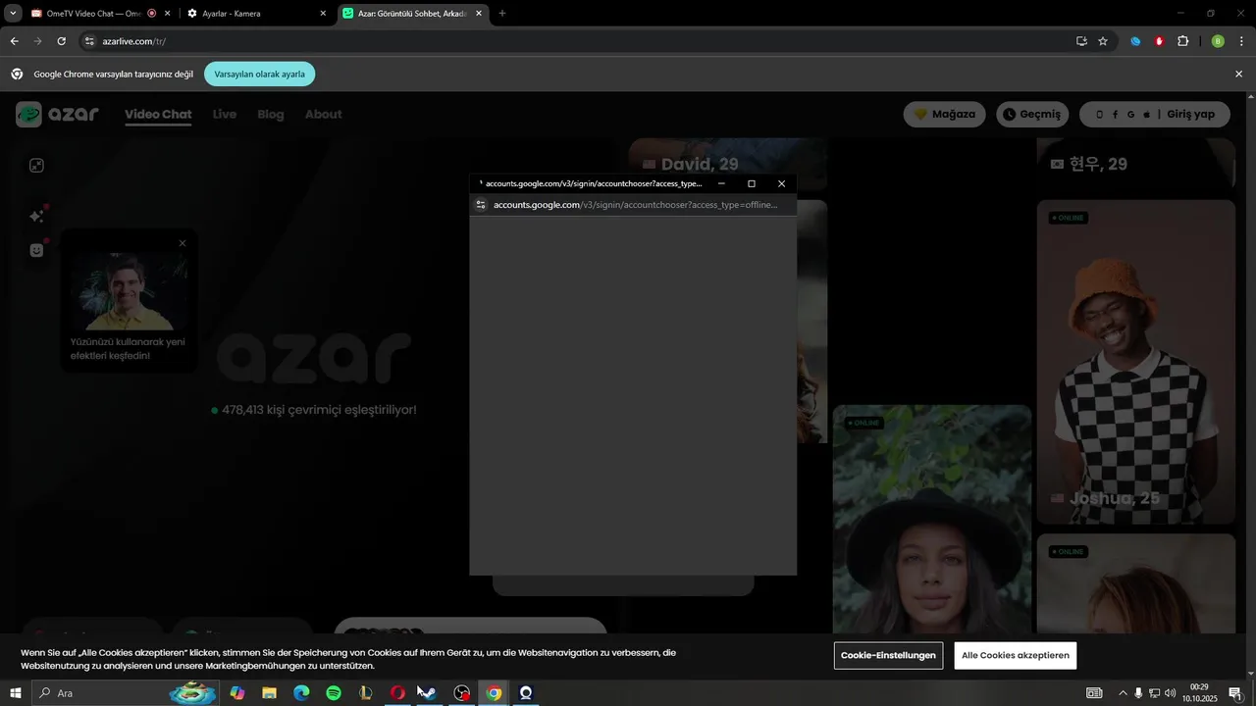The image size is (1256, 706).
Task: Open the Blog menu item
Action: pyautogui.click(x=271, y=115)
